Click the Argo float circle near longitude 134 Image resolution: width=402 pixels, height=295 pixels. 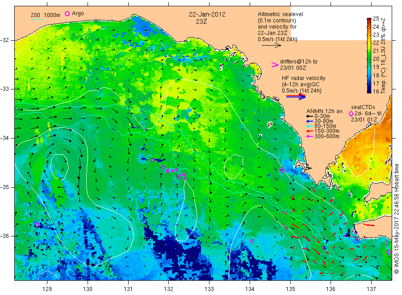[252, 241]
